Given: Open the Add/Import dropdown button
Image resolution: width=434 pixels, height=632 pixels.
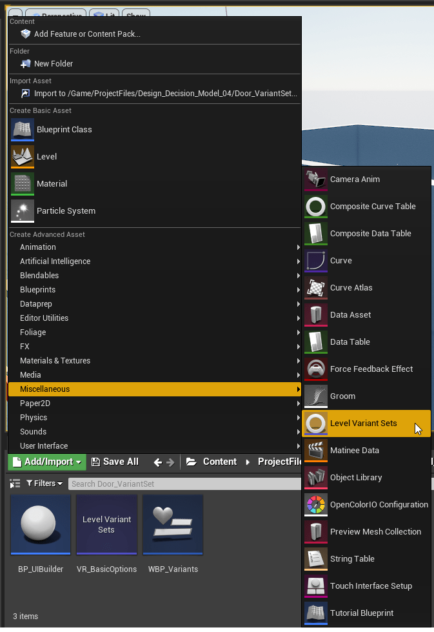Looking at the screenshot, I should click(47, 462).
